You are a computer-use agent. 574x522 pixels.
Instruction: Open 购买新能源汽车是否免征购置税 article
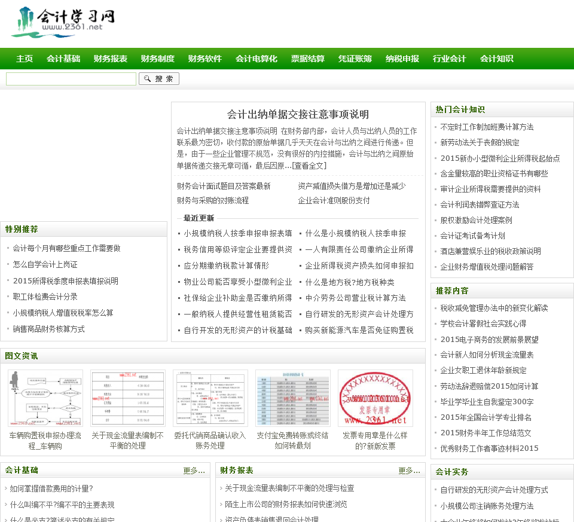(x=359, y=330)
